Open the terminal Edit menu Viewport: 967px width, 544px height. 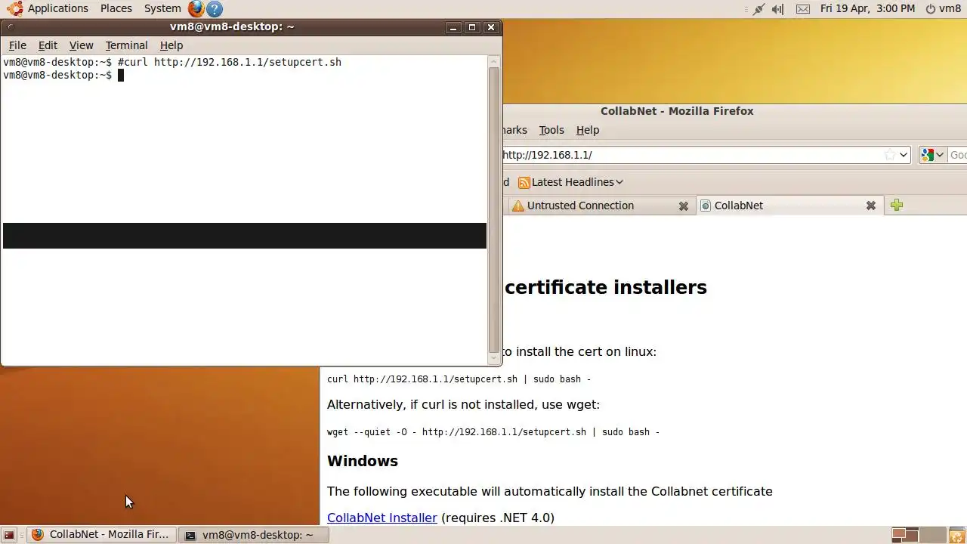pyautogui.click(x=48, y=45)
